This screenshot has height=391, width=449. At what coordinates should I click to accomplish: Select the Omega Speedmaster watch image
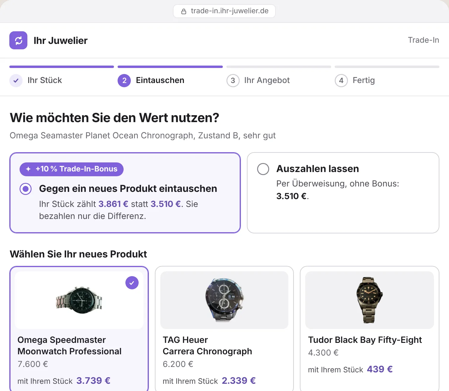(79, 300)
